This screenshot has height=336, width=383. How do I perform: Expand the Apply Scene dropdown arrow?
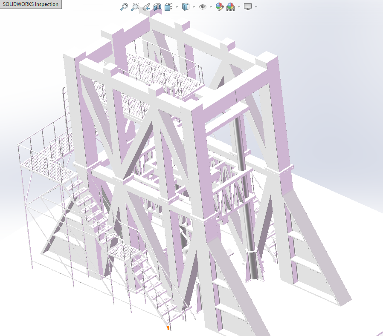pyautogui.click(x=239, y=7)
